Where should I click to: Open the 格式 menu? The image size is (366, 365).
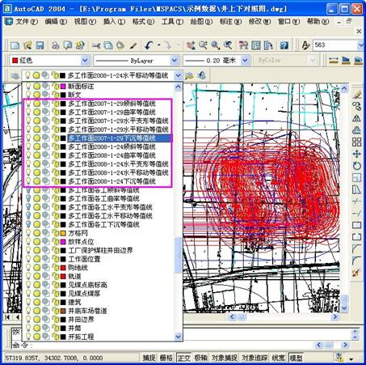[143, 22]
